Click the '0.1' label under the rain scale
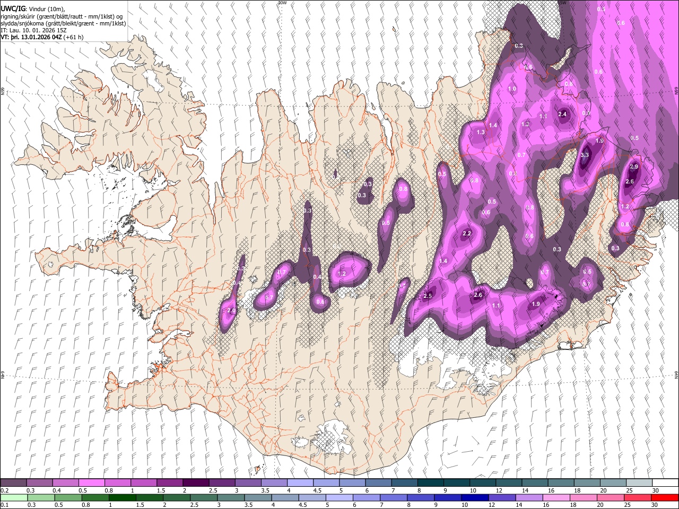Image resolution: width=679 pixels, height=509 pixels. [x=4, y=505]
